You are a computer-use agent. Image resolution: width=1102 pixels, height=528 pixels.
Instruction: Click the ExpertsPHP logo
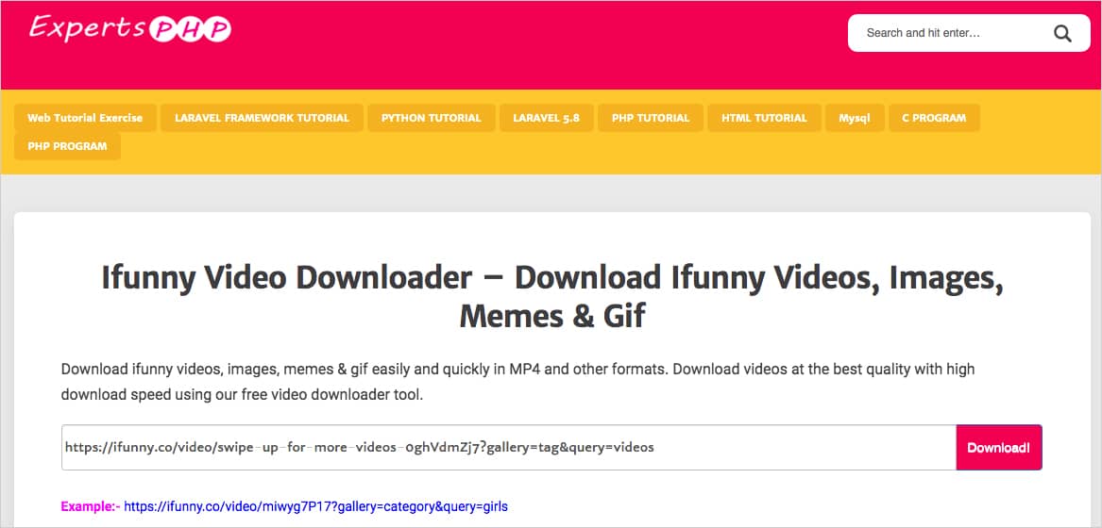129,28
